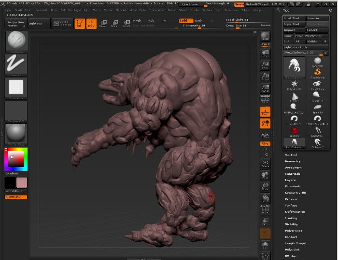
Task: Click the Quick Sketch button
Action: pos(62,24)
